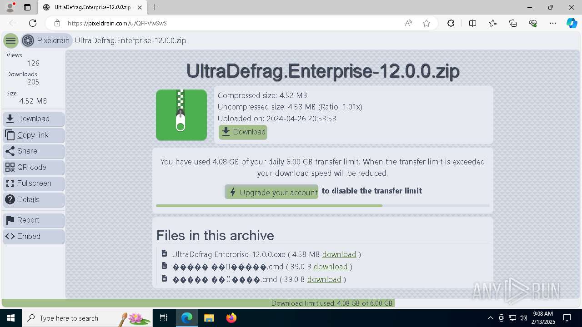Click the green zip archive thumbnail
The height and width of the screenshot is (327, 582).
(x=181, y=115)
